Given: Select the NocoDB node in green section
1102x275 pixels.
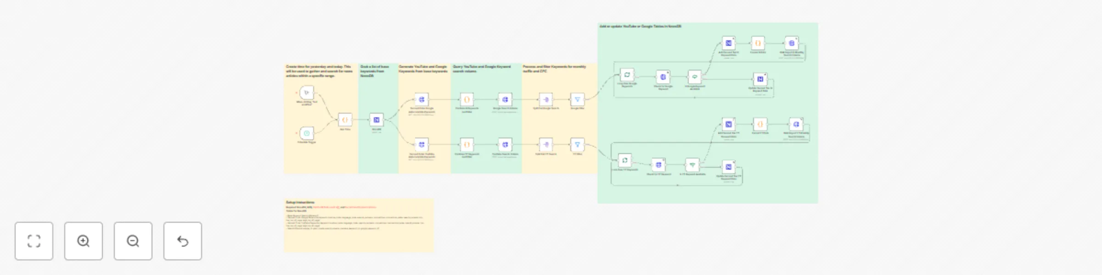Looking at the screenshot, I should pyautogui.click(x=377, y=120).
